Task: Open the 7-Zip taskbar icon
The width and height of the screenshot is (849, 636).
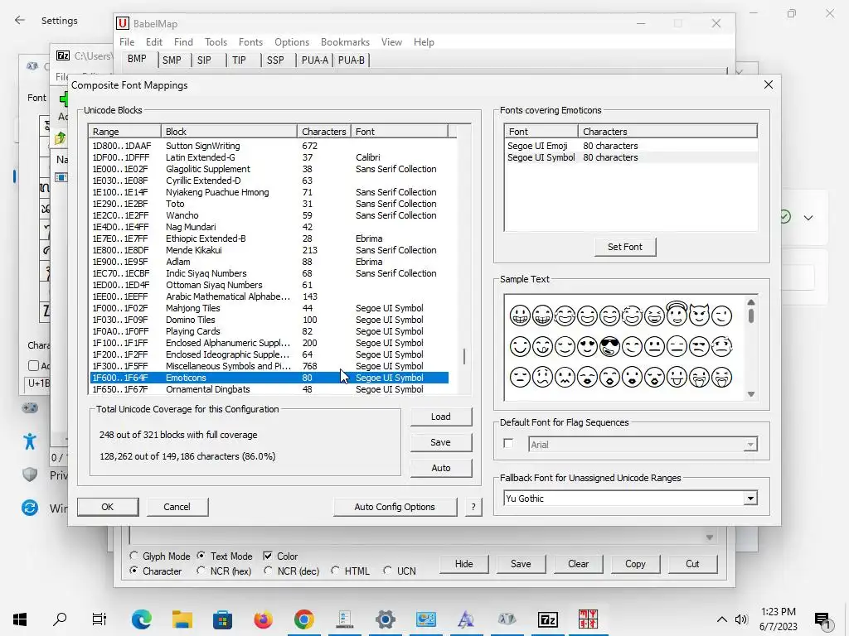Action: [547, 619]
